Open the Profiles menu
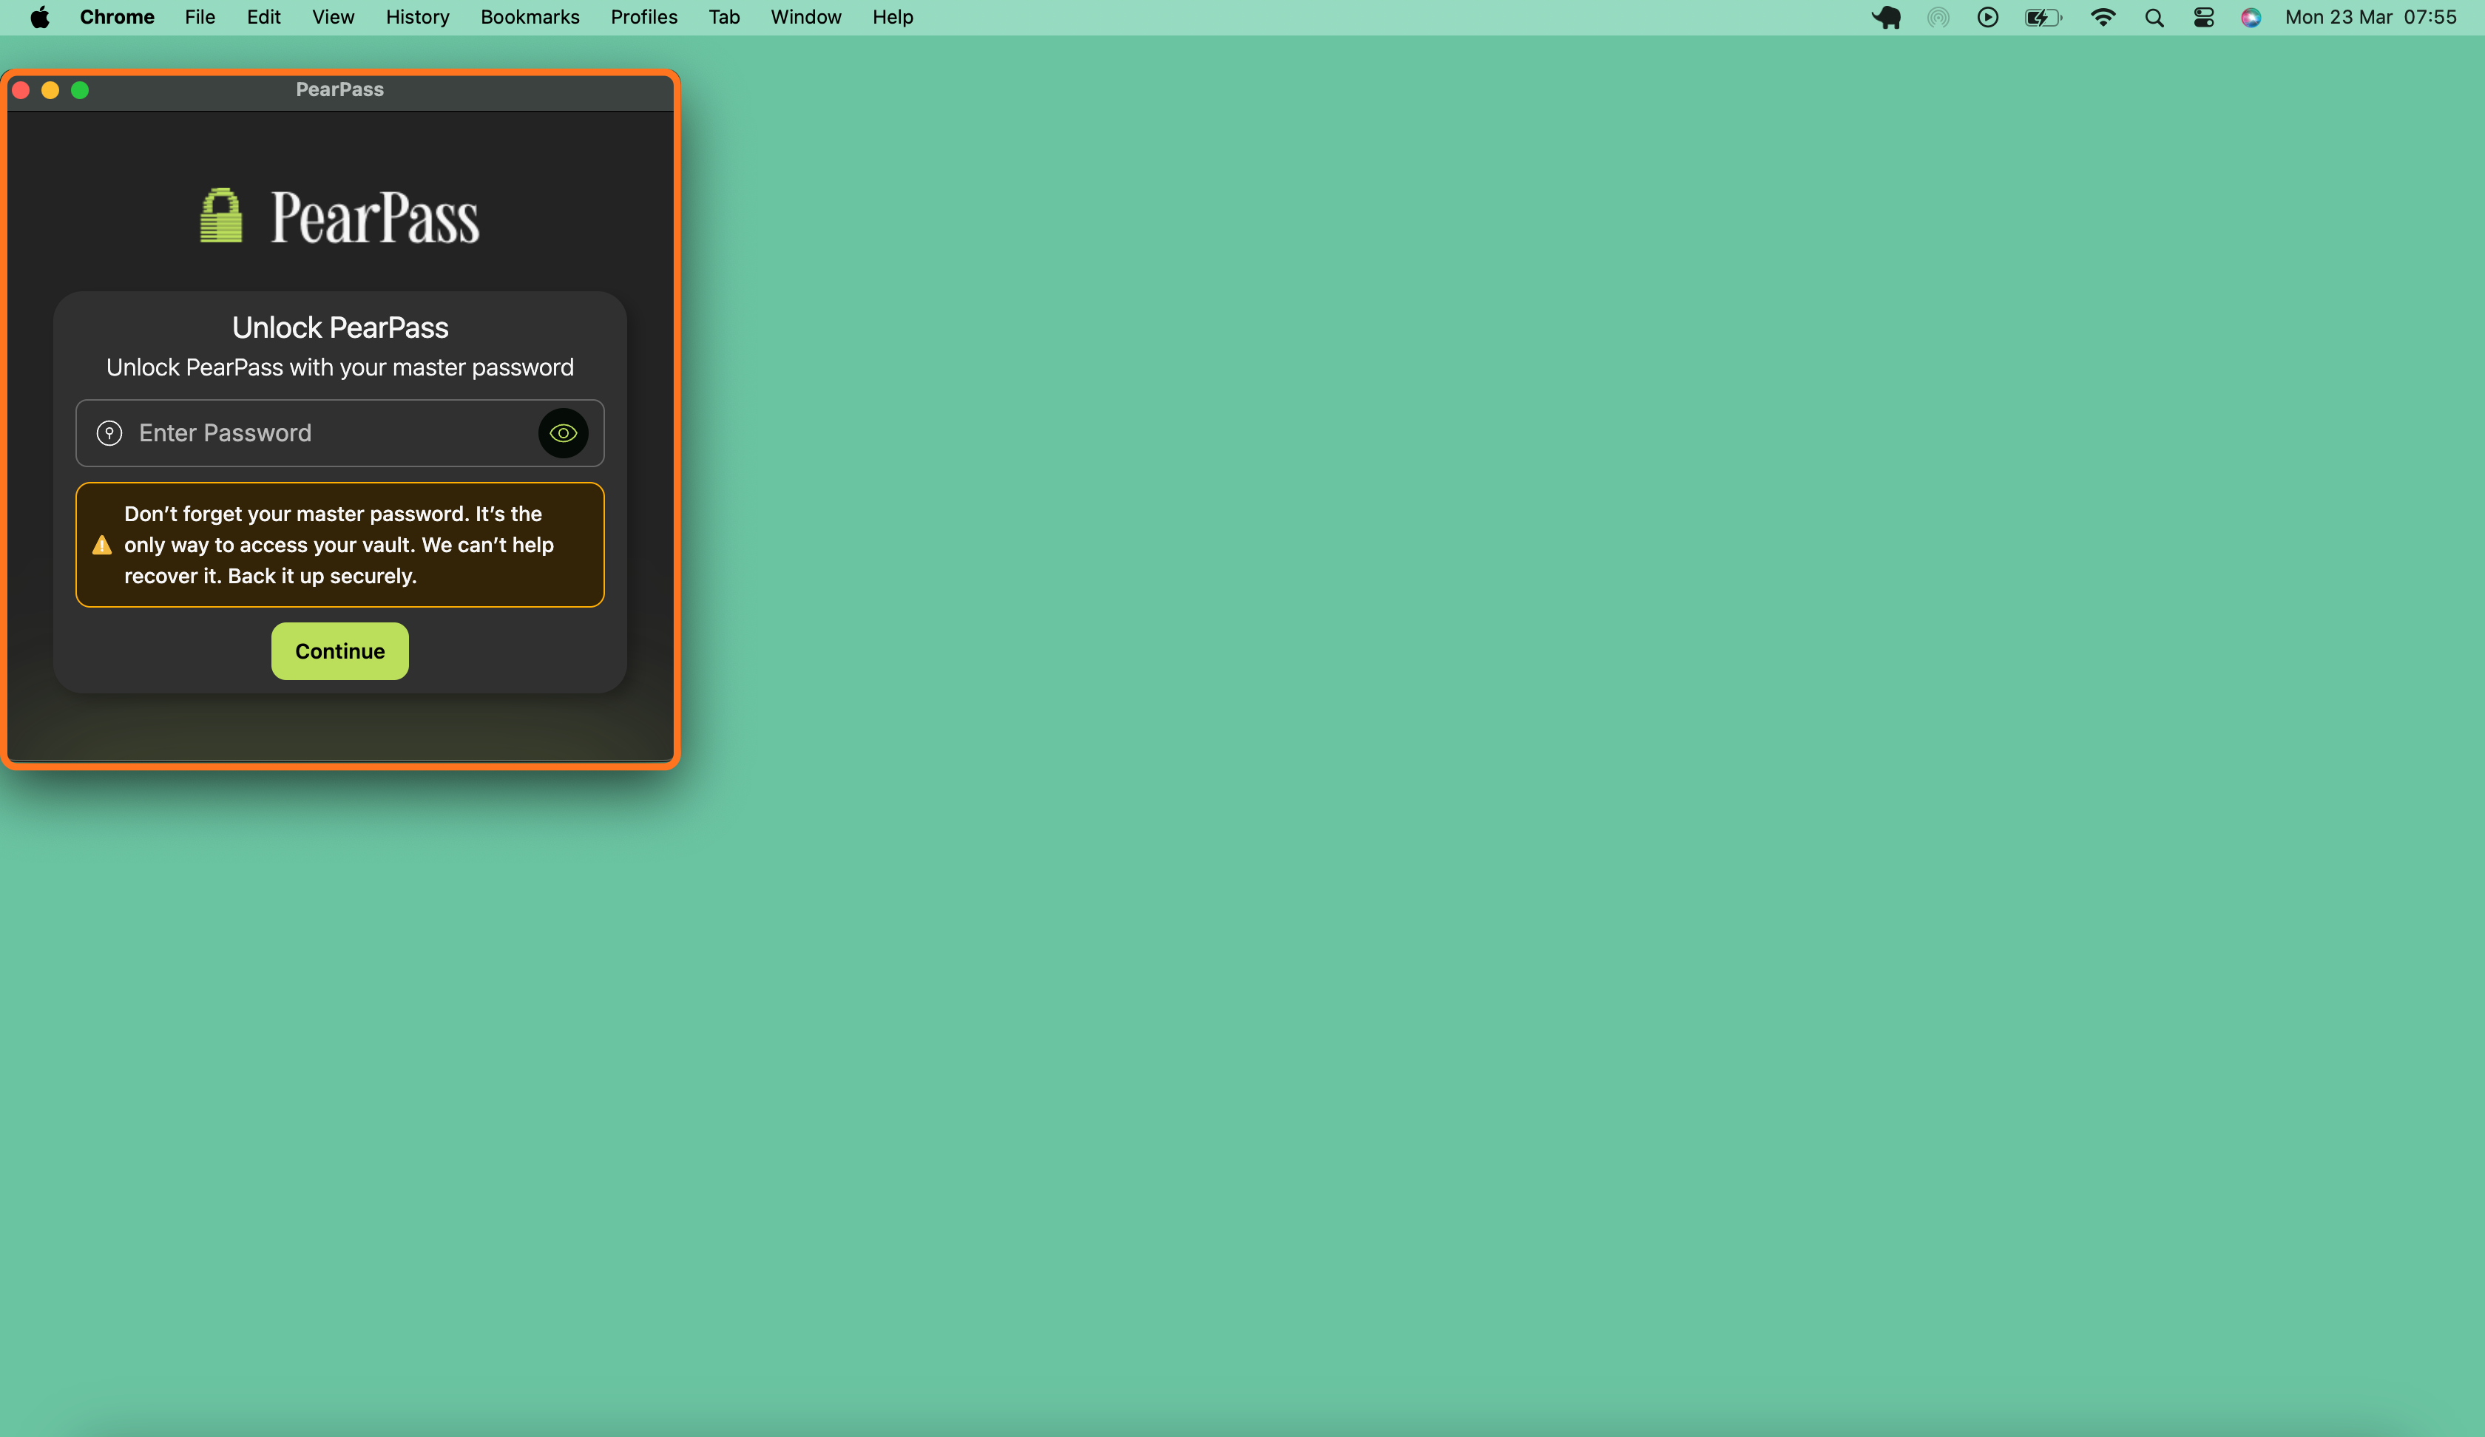 [643, 17]
